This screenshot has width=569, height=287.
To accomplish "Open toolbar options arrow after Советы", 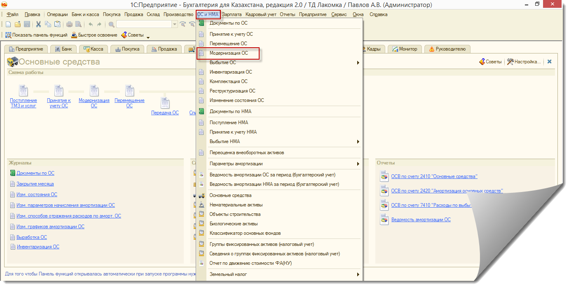I will [148, 37].
